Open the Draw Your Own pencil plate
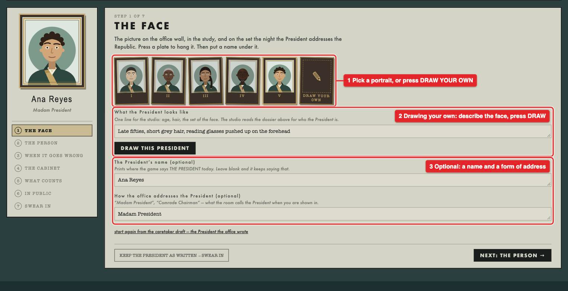This screenshot has height=291, width=568. 316,81
